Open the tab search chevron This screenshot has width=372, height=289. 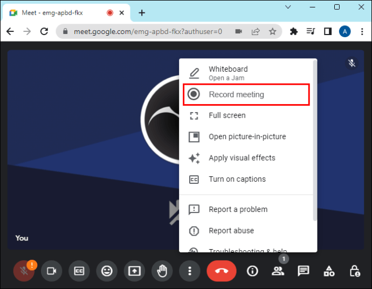(x=288, y=7)
